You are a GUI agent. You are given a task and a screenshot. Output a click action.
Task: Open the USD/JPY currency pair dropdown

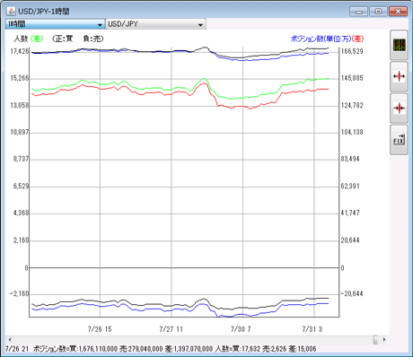pyautogui.click(x=156, y=24)
